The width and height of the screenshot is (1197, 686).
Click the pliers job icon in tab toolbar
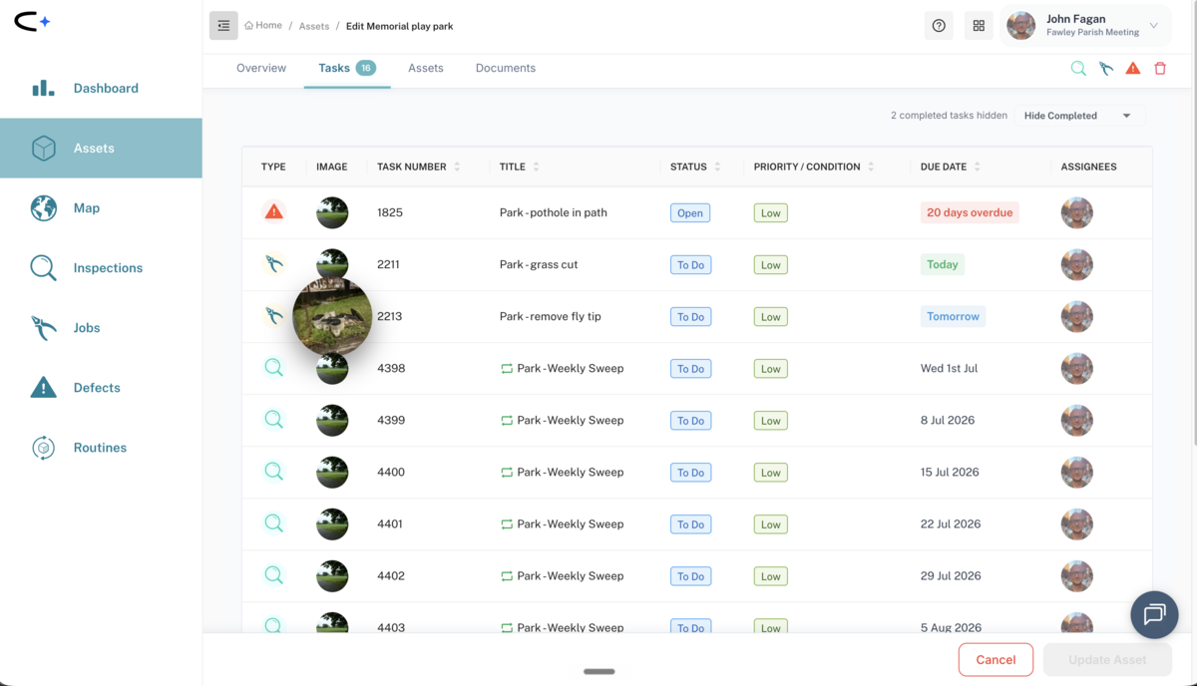[x=1105, y=69]
